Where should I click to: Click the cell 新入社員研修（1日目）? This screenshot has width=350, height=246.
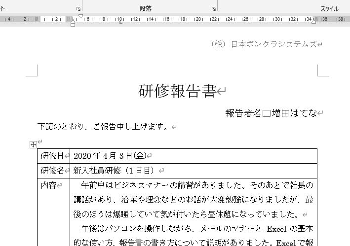[x=194, y=171]
